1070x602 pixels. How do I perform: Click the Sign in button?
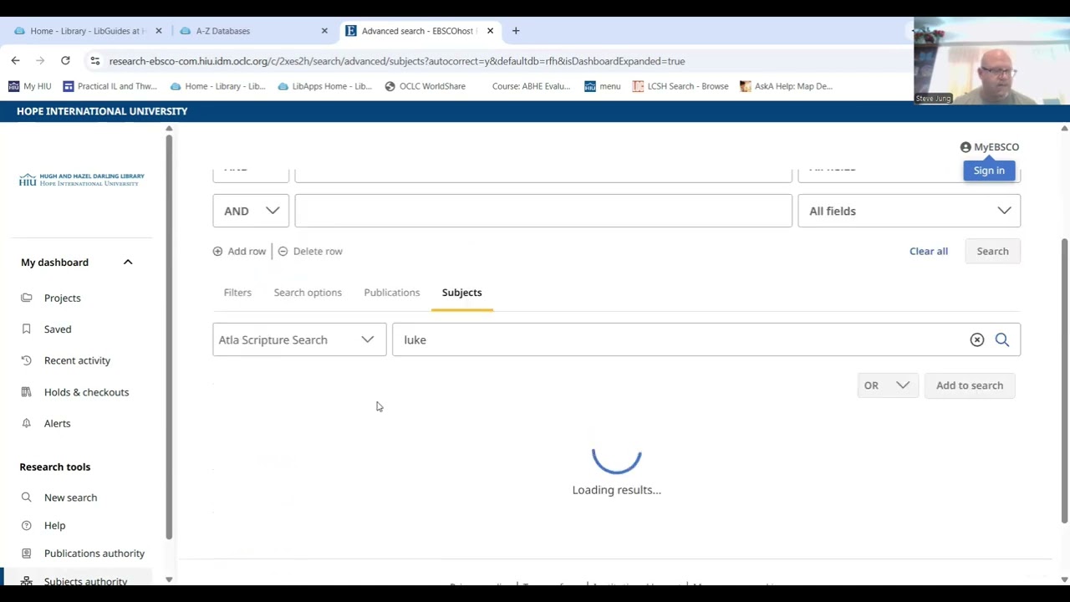[x=989, y=171]
